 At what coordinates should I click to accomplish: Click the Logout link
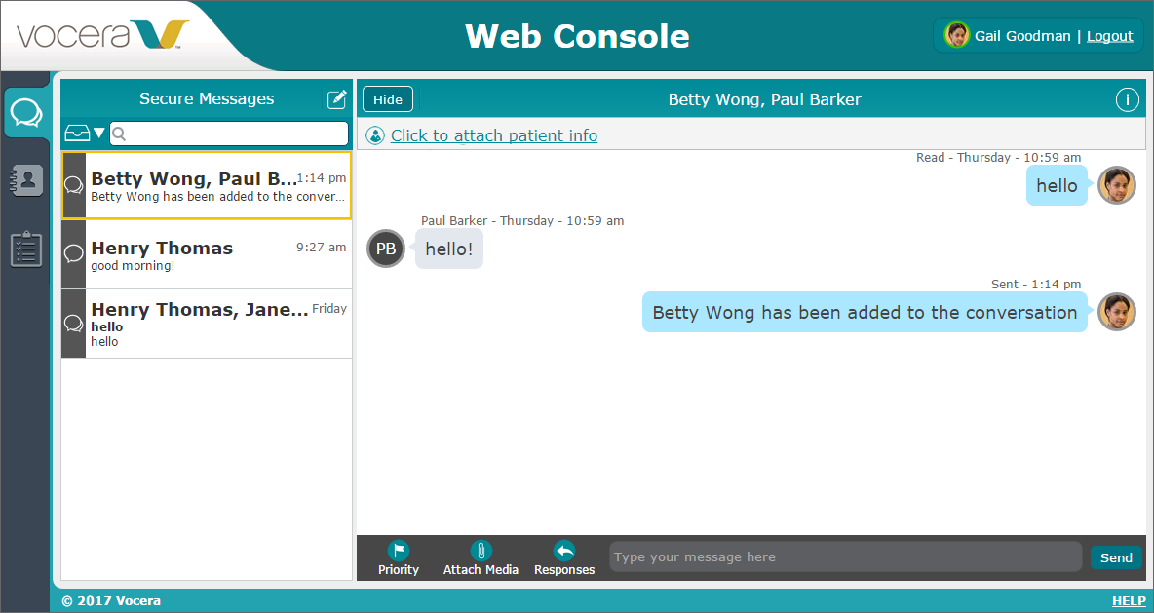tap(1110, 36)
